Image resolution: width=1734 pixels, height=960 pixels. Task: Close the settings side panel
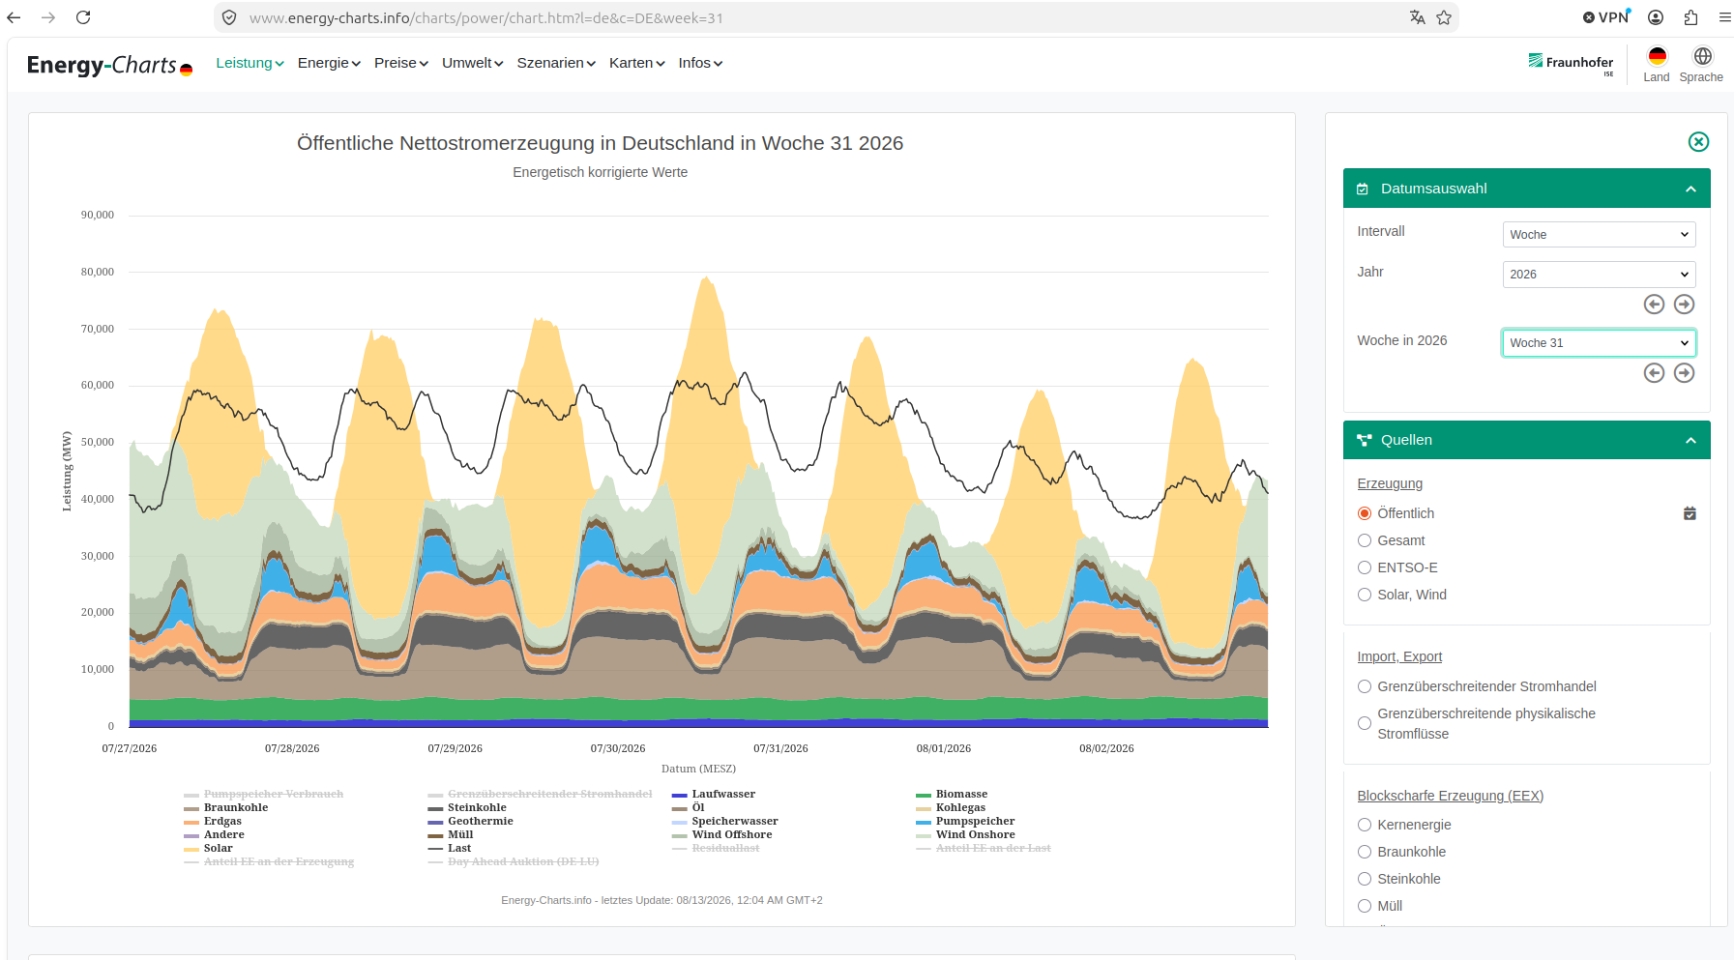[1698, 142]
